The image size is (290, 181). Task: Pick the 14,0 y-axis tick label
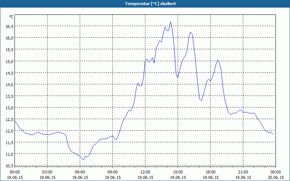pos(10,85)
